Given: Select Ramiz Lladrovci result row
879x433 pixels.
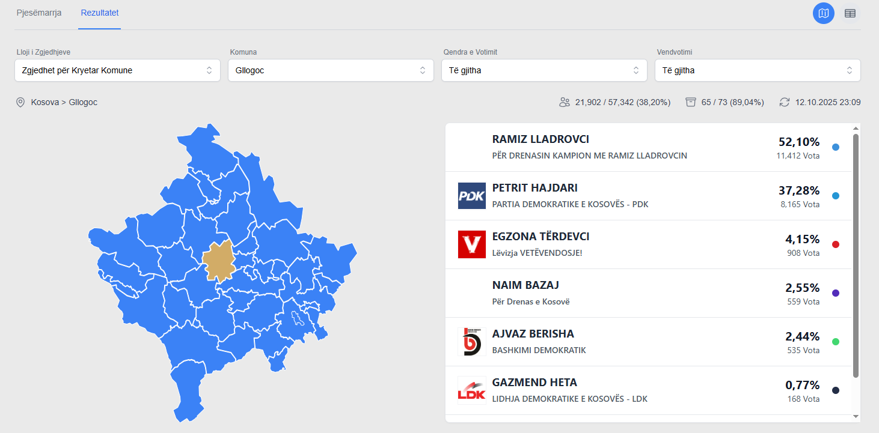Looking at the screenshot, I should point(649,147).
